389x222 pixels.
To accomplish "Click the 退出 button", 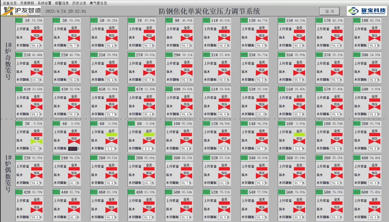I will 329,11.
